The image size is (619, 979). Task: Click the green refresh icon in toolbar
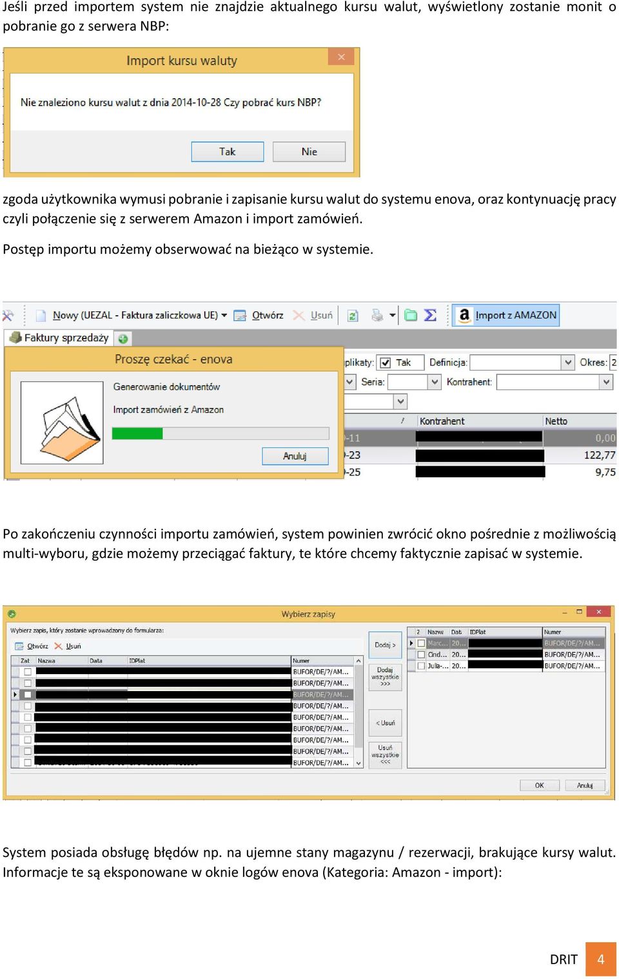coord(353,316)
